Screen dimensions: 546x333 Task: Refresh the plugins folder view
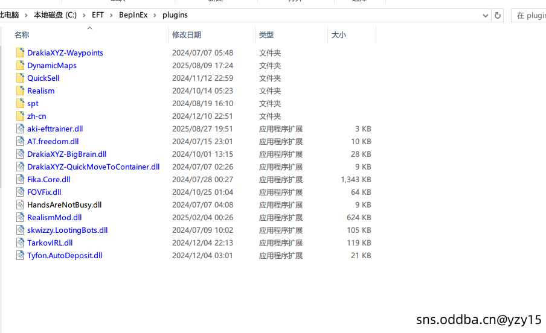[x=498, y=15]
